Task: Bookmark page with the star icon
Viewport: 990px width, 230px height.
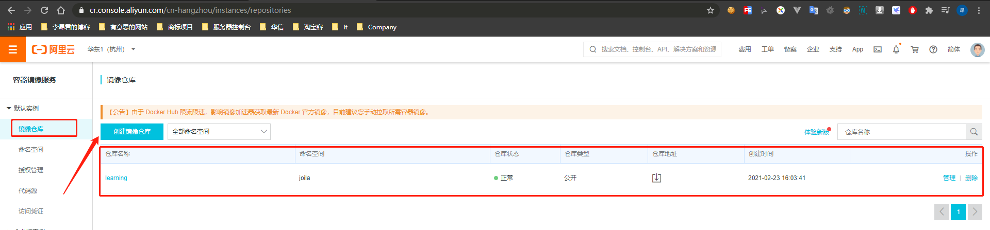Action: (710, 10)
